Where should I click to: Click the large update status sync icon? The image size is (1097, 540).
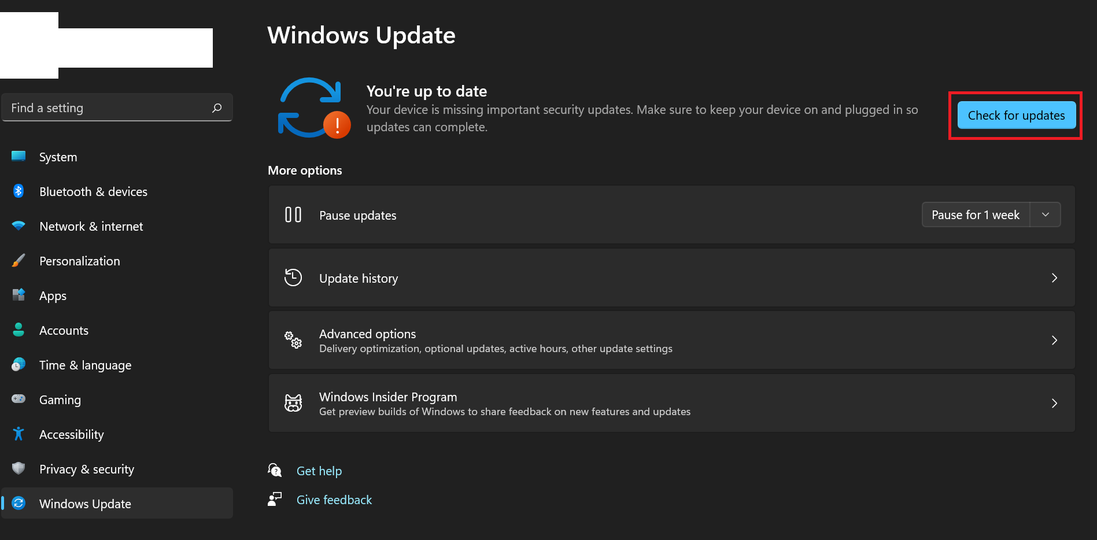click(314, 108)
